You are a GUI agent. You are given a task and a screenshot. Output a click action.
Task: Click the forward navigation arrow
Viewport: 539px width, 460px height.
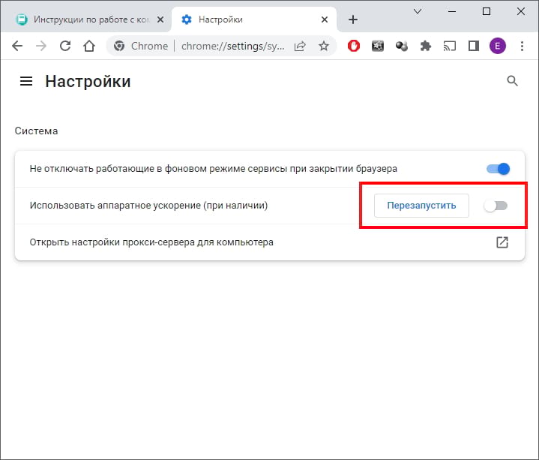click(41, 46)
